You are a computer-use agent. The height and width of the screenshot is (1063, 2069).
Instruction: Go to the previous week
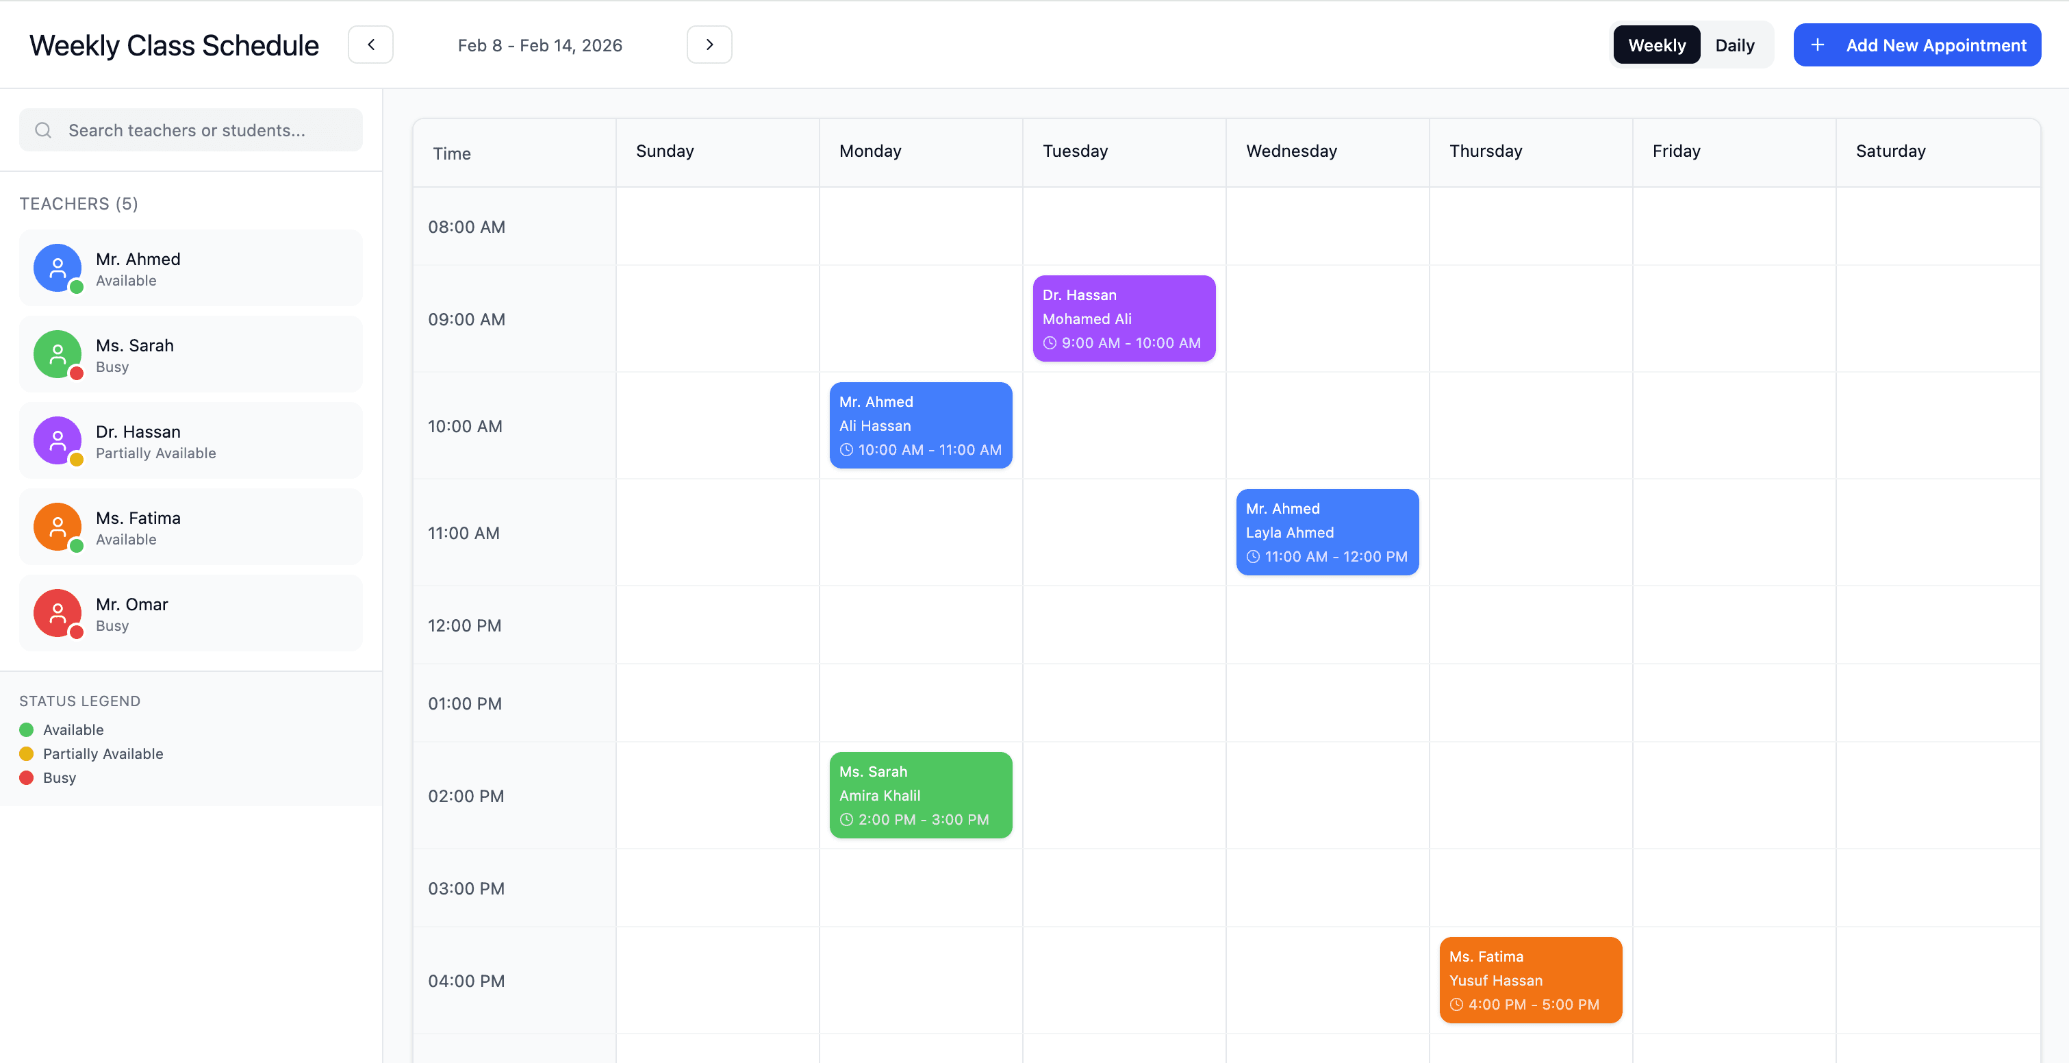[370, 45]
